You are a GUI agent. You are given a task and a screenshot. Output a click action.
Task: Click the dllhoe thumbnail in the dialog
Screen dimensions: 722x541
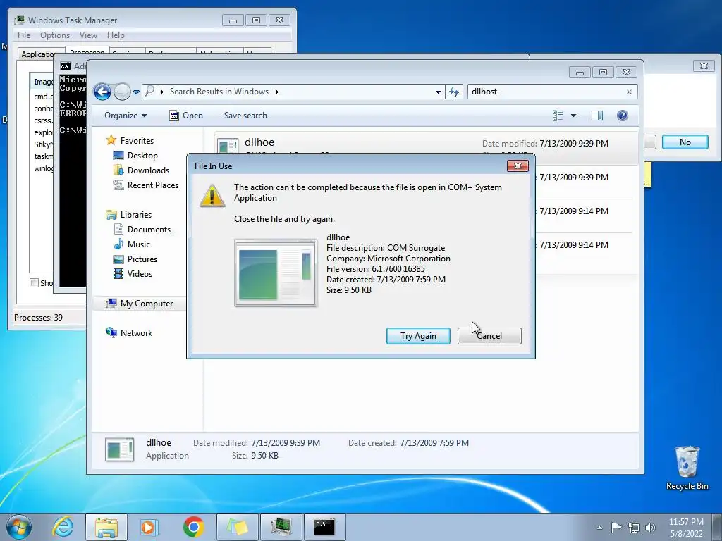(x=276, y=273)
